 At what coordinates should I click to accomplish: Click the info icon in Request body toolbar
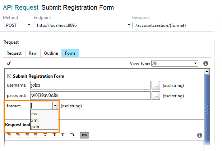199,135
